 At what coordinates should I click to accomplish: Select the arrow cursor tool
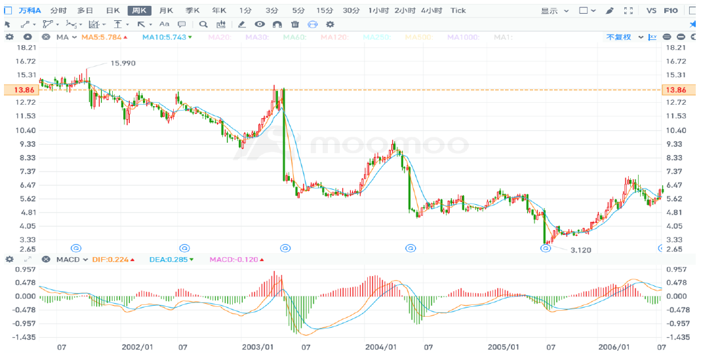pos(8,24)
